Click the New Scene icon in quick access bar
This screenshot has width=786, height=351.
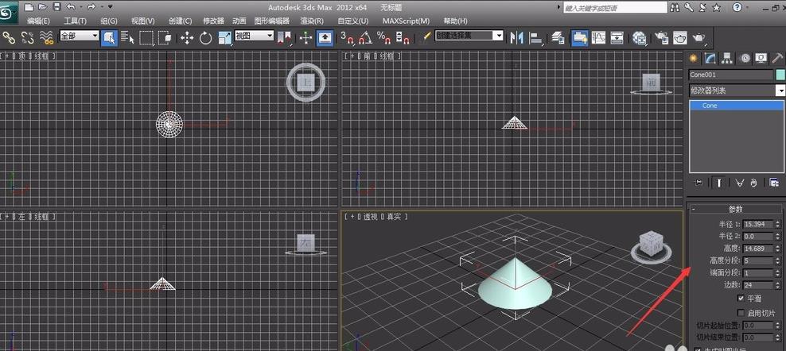29,7
